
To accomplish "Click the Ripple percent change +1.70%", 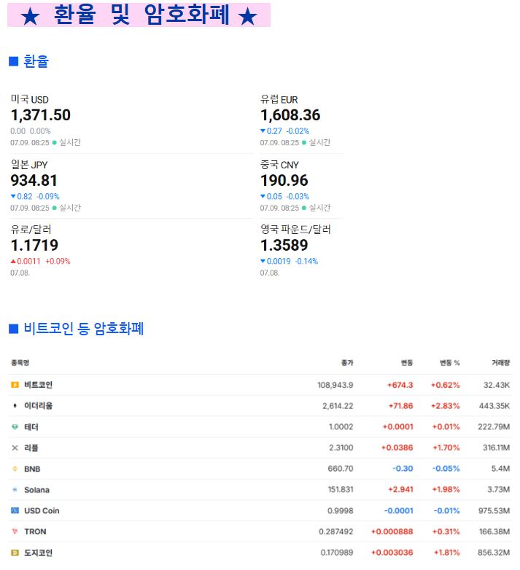I will pos(446,448).
